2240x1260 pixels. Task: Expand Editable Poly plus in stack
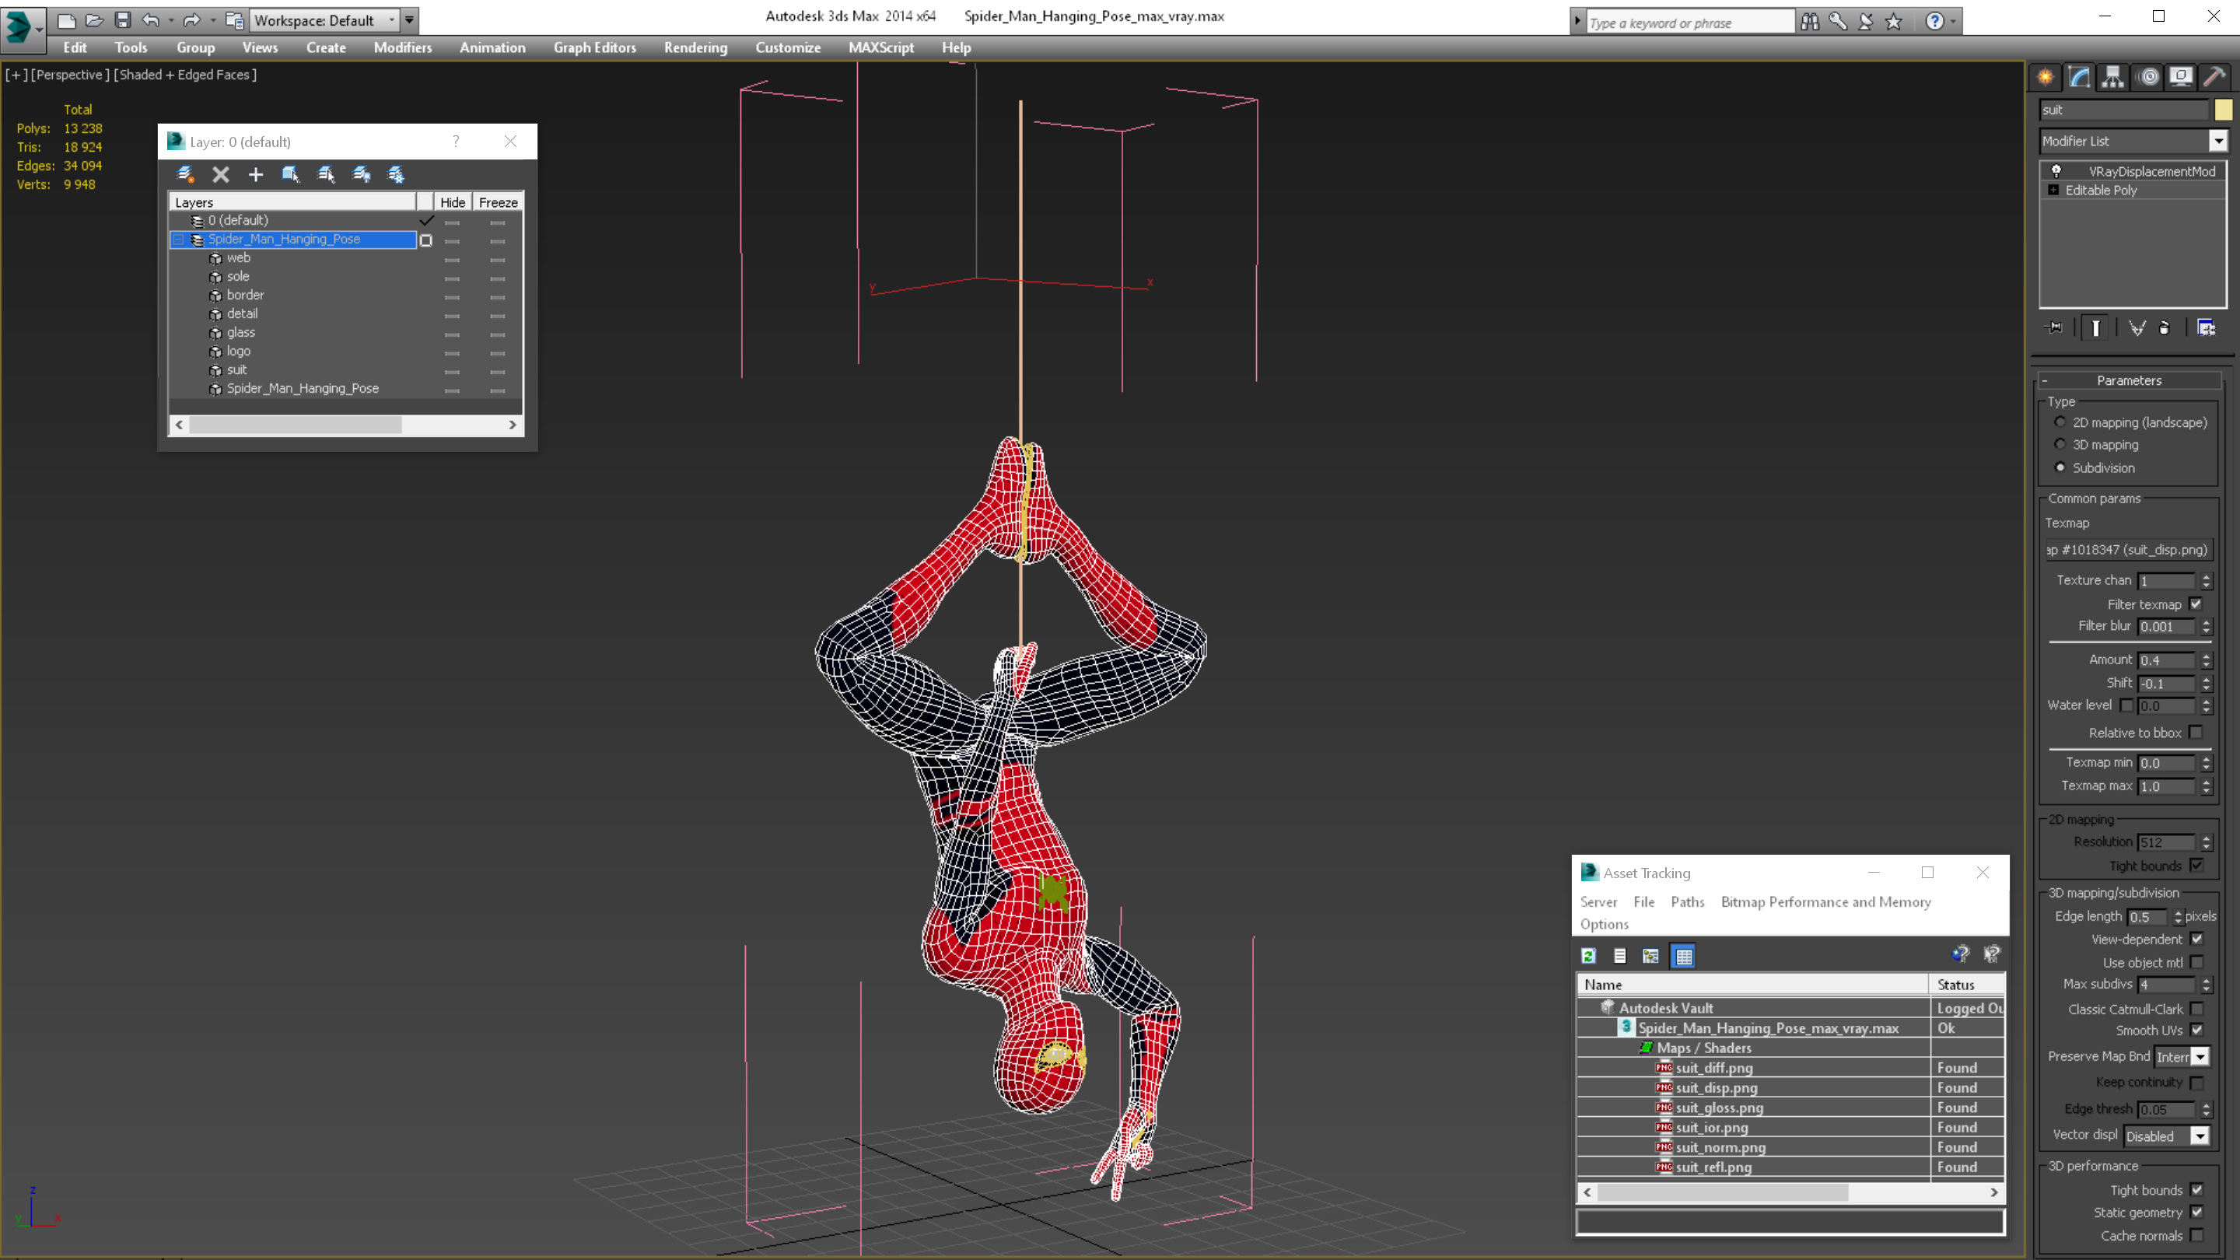click(x=2054, y=190)
